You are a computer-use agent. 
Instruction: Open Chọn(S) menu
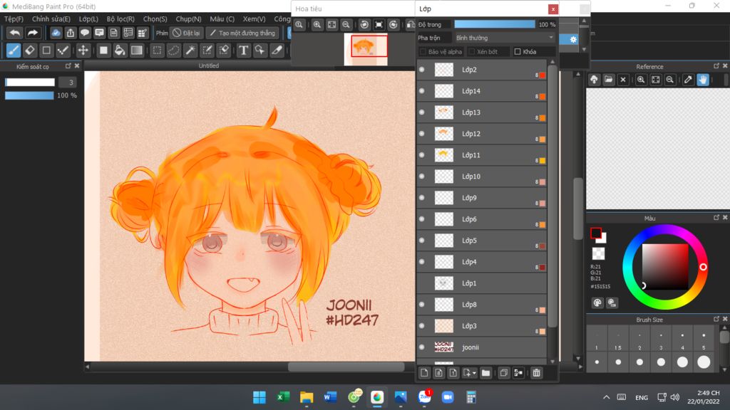click(155, 19)
